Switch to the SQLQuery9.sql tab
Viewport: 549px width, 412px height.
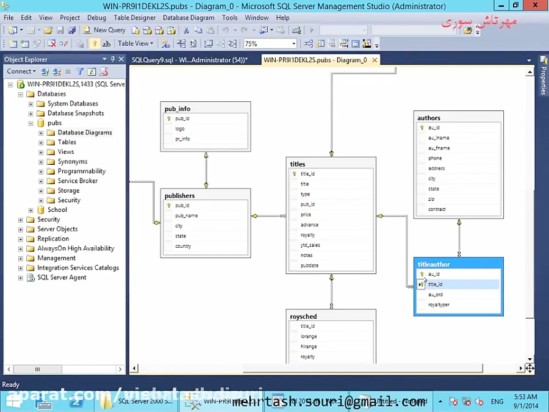[190, 60]
